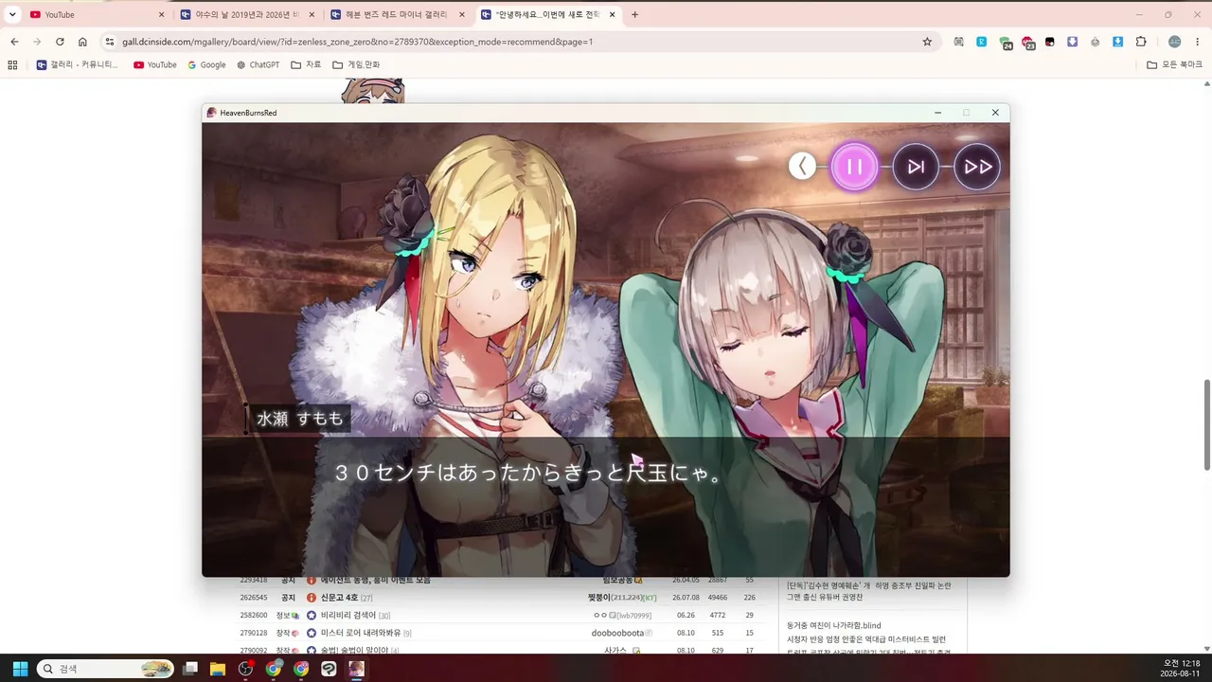Click the blue download extension icon
The image size is (1212, 682).
1118,42
